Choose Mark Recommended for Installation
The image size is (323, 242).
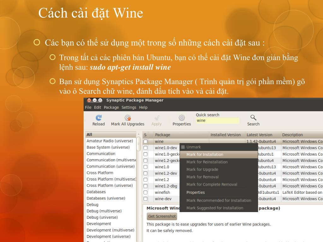(219, 200)
